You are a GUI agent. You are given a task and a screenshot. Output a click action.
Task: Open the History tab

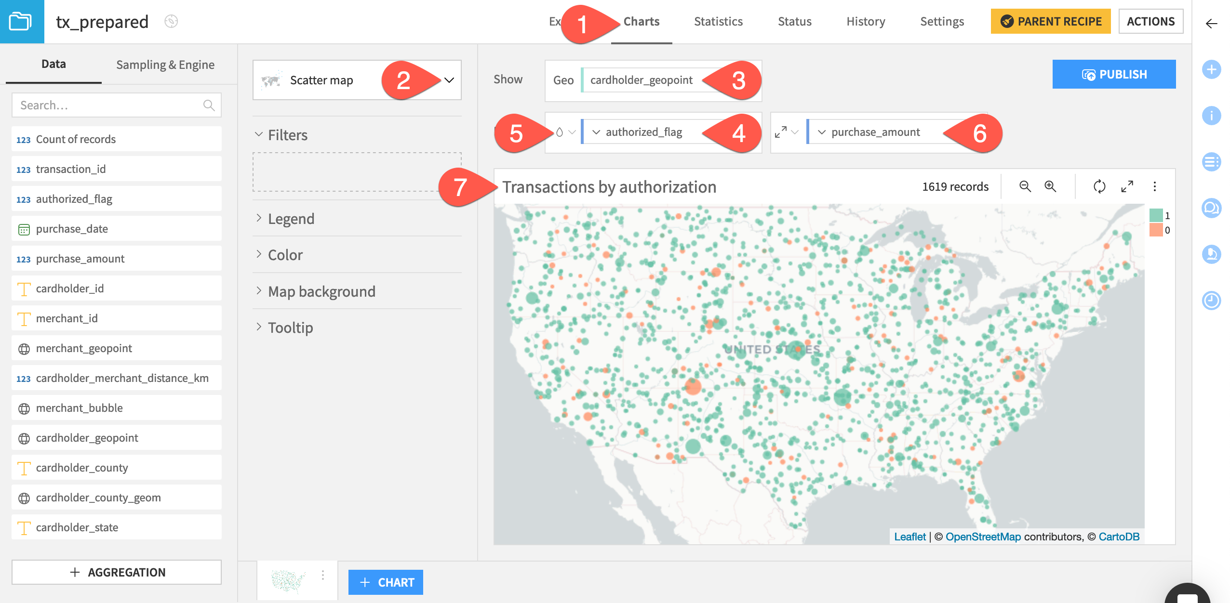pyautogui.click(x=866, y=22)
